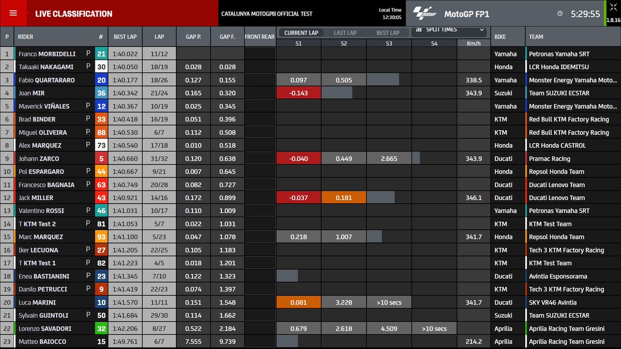Click the session timer clock icon
The image size is (621, 349).
coord(560,14)
